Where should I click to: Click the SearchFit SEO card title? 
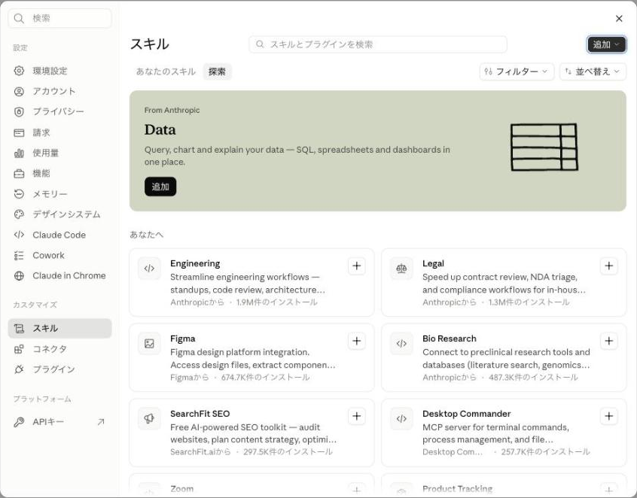[200, 414]
